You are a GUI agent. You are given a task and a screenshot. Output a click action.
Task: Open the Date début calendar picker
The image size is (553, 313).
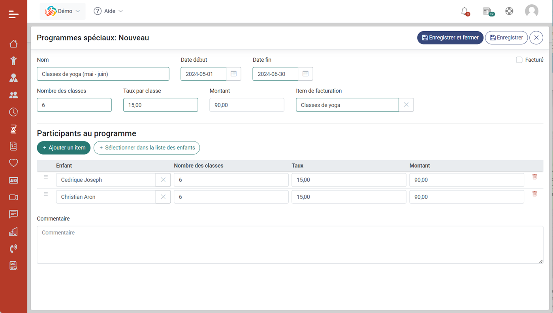point(233,74)
